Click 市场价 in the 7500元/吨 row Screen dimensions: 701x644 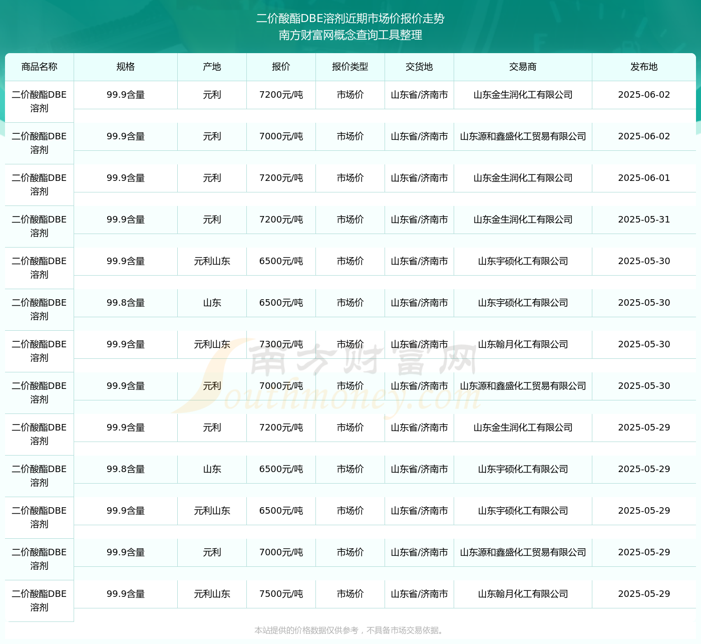pos(350,594)
